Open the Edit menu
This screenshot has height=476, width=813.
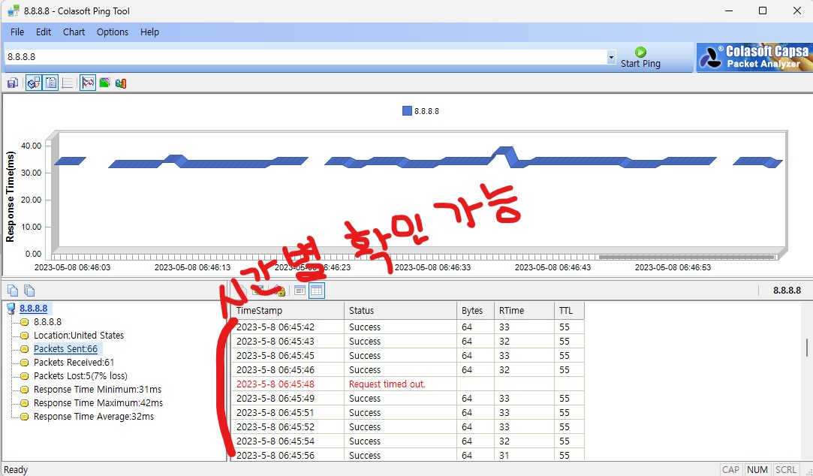(44, 32)
